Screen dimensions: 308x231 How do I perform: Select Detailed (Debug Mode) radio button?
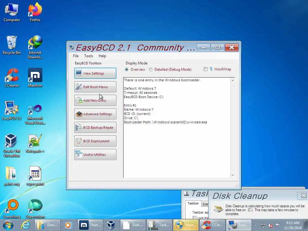point(151,69)
